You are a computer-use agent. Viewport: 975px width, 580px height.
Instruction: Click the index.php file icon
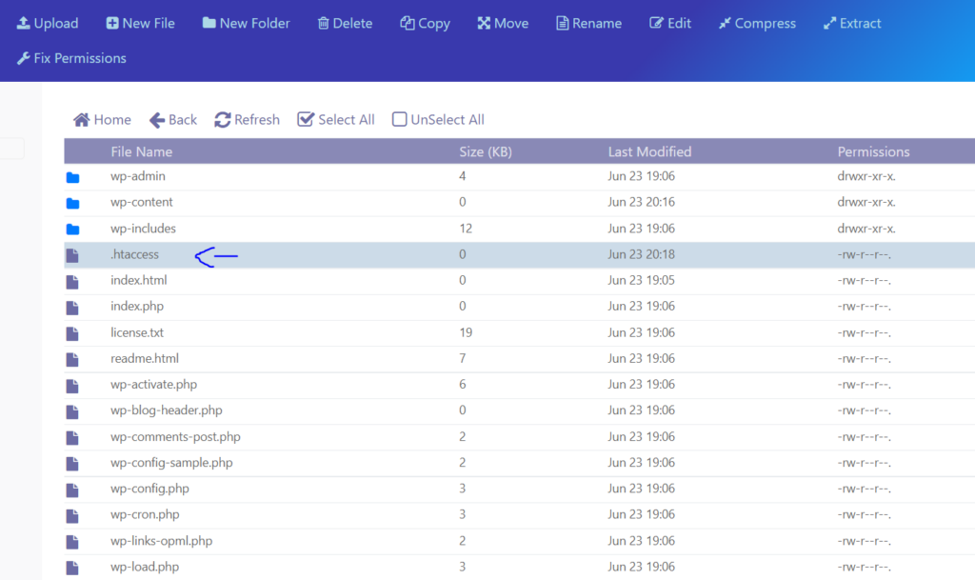coord(72,308)
